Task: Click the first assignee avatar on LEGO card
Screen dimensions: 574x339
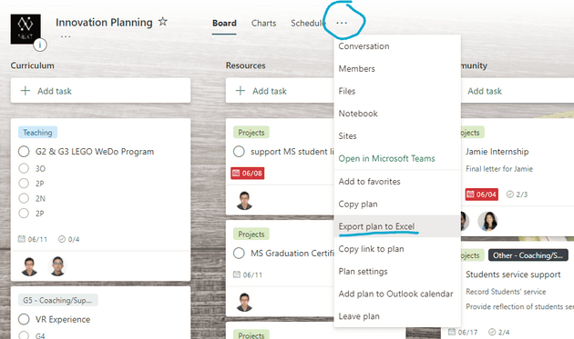Action: (x=29, y=266)
